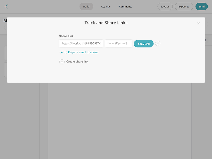This screenshot has height=159, width=212.
Task: Expand the share link options chevron
Action: pos(157,43)
